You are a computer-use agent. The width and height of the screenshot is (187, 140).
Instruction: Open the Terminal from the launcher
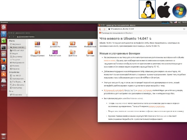coord(4,47)
